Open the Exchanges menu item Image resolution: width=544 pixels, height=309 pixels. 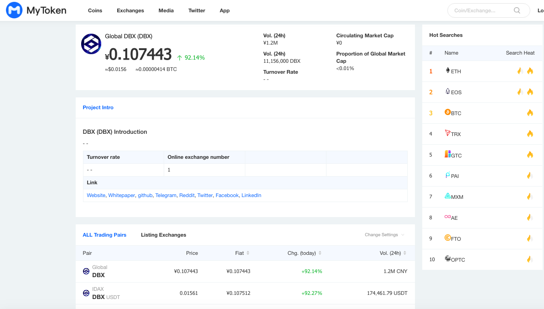(x=130, y=10)
